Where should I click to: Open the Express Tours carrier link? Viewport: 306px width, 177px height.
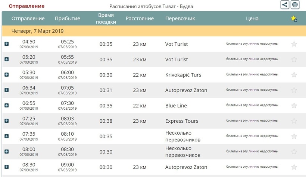pos(182,121)
